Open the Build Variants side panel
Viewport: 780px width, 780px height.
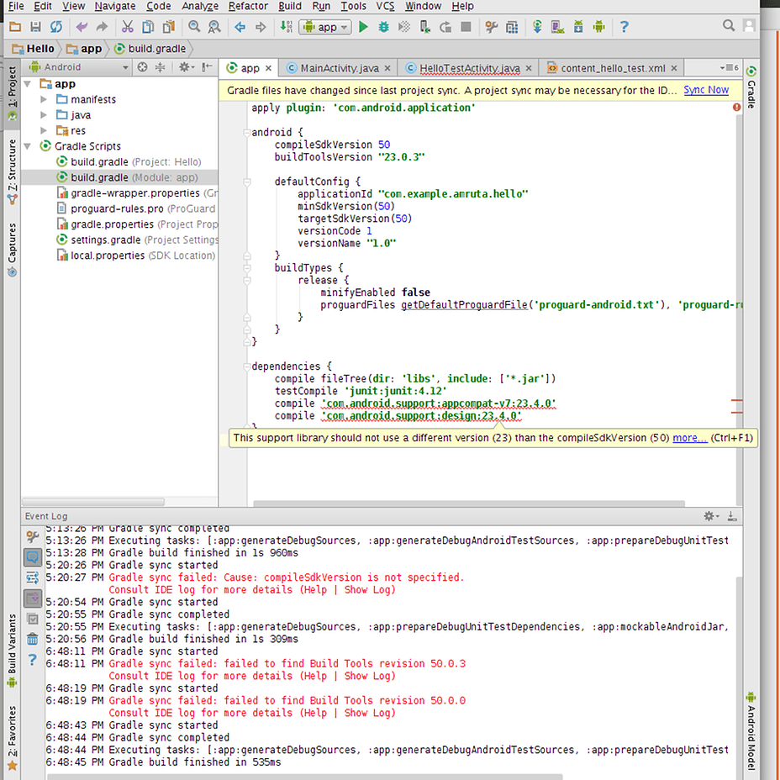12,650
